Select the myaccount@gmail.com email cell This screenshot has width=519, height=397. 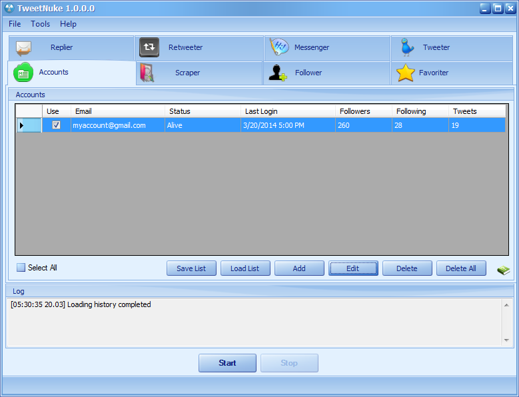click(118, 125)
